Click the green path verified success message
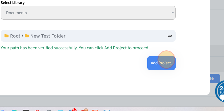Viewport: 224px width, 111px height. coord(75,48)
